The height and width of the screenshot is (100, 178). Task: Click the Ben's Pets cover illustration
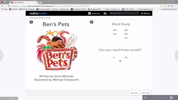pos(57,50)
